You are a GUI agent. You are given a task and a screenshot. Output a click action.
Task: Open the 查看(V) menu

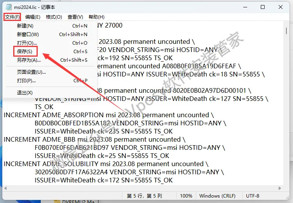coord(75,17)
